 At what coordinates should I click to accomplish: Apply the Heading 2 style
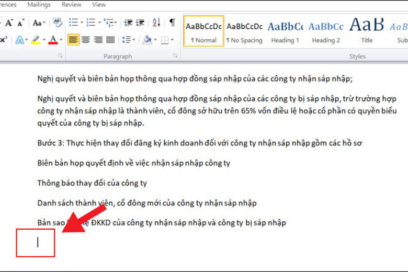(x=326, y=31)
